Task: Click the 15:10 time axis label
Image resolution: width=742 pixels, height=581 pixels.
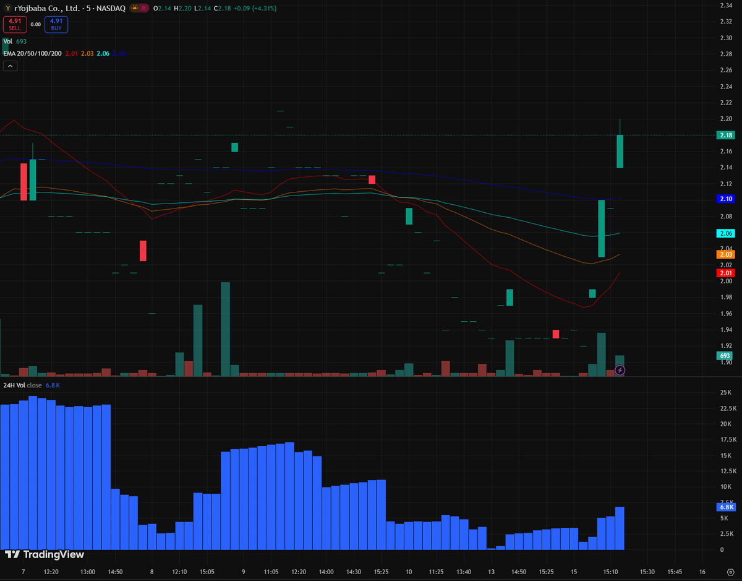Action: point(611,572)
